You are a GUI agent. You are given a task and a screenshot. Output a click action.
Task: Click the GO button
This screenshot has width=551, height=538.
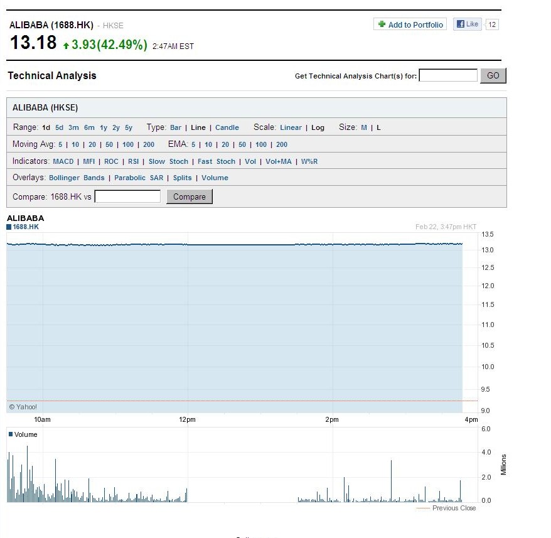pyautogui.click(x=493, y=75)
